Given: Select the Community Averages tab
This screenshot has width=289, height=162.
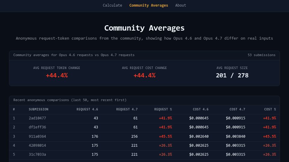Looking at the screenshot, I should tap(148, 5).
